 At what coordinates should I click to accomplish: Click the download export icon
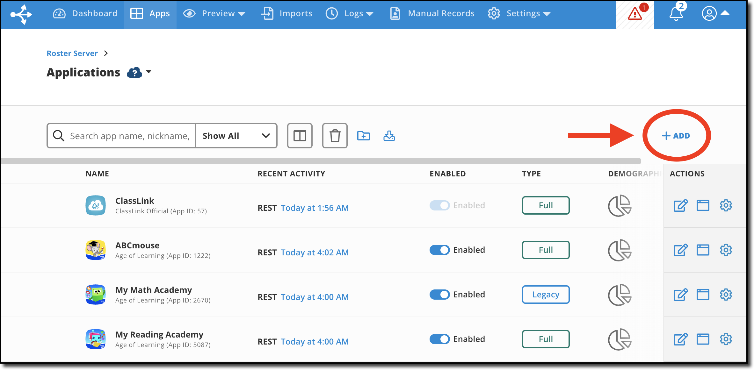click(x=389, y=136)
